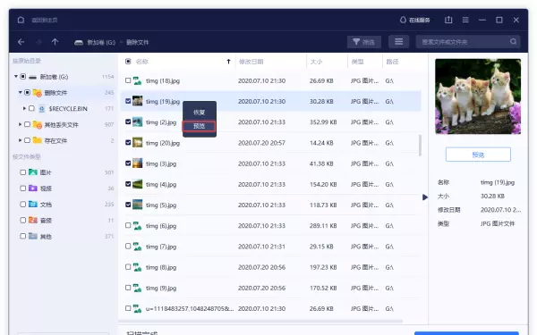This screenshot has width=537, height=335.
Task: Click the 其他丢失文件 folder icon in tree
Action: tap(38, 125)
